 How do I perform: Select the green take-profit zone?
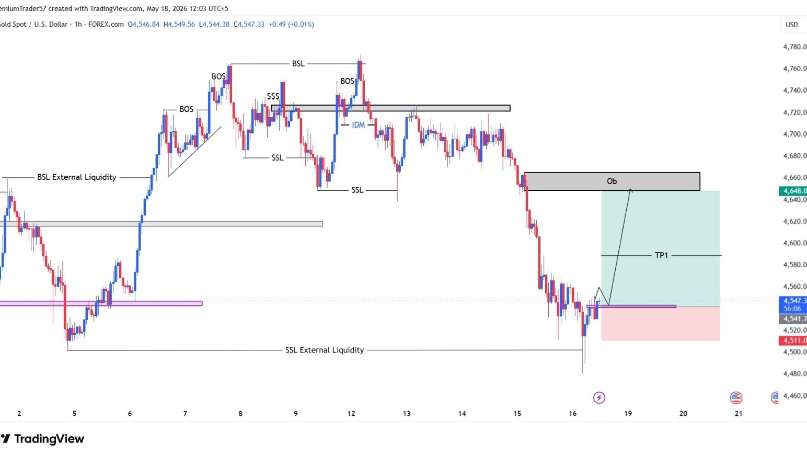pyautogui.click(x=661, y=248)
